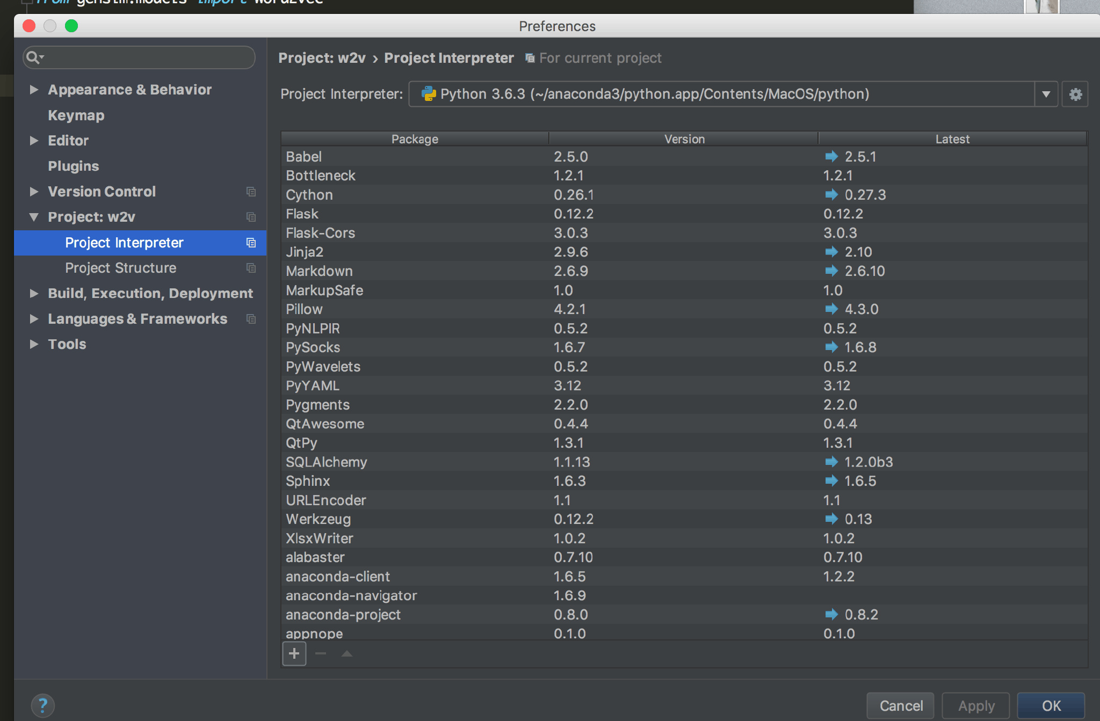Expand Build, Execution, Deployment section
Image resolution: width=1100 pixels, height=721 pixels.
point(34,293)
